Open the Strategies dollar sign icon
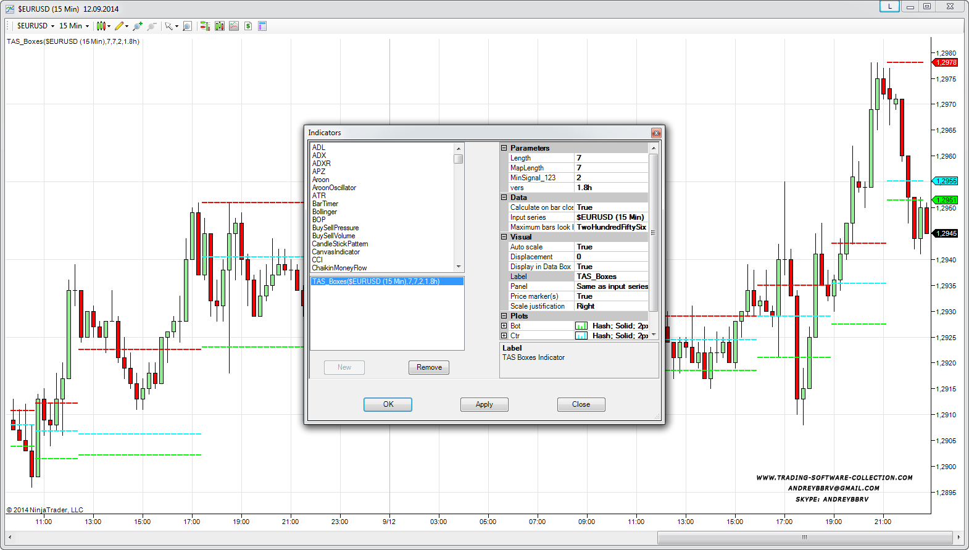The image size is (969, 550). pyautogui.click(x=248, y=26)
